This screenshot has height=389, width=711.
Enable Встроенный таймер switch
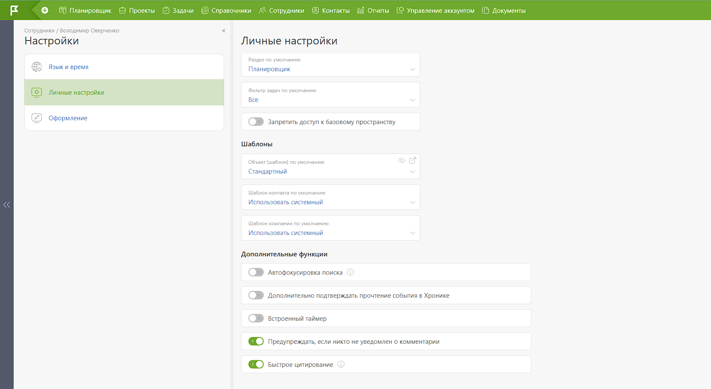(x=256, y=318)
